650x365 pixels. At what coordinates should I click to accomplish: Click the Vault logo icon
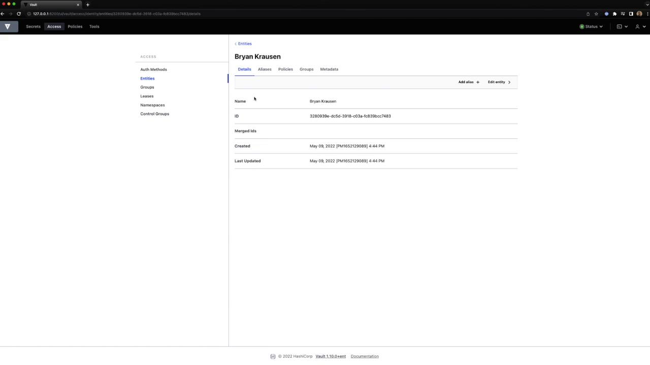[x=8, y=26]
